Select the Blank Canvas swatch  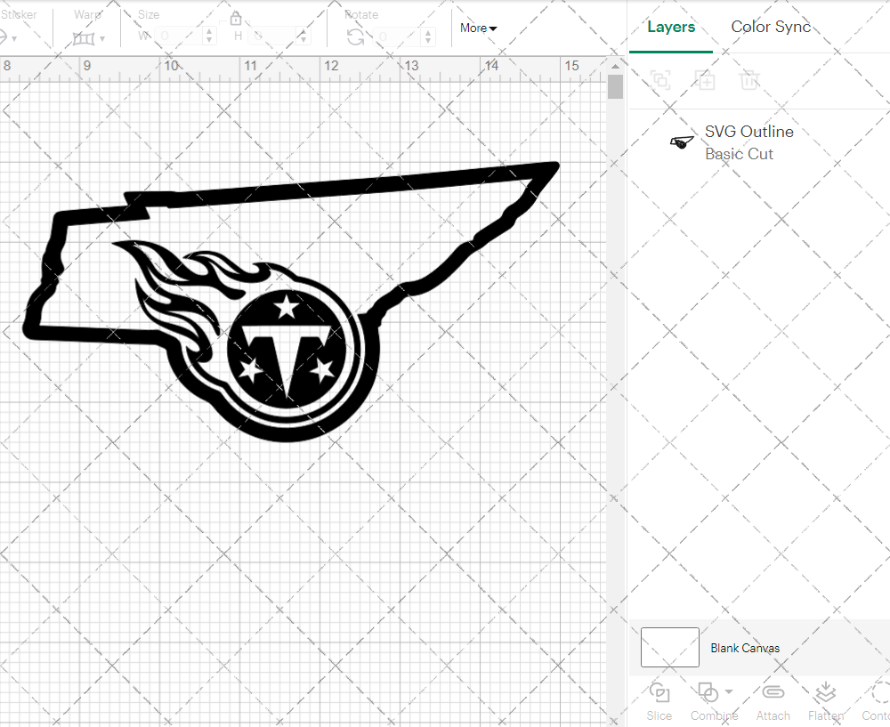coord(670,647)
